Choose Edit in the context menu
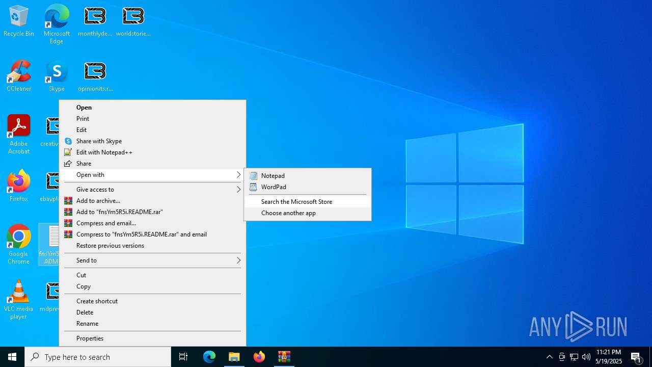652x367 pixels. (152, 130)
